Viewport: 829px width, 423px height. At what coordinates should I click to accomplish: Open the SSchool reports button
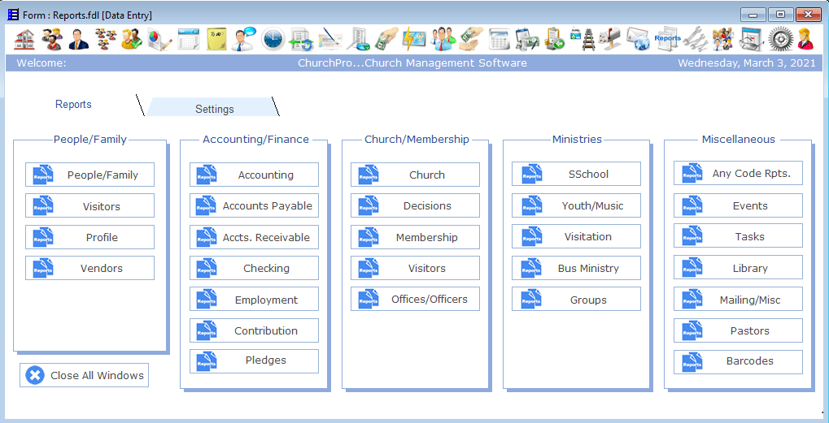click(576, 174)
